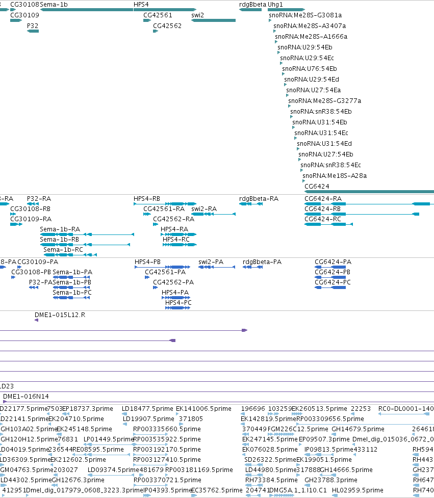Click snoRNA:U31:54Ec label
Viewport: 434px width, 498px height.
pyautogui.click(x=321, y=133)
